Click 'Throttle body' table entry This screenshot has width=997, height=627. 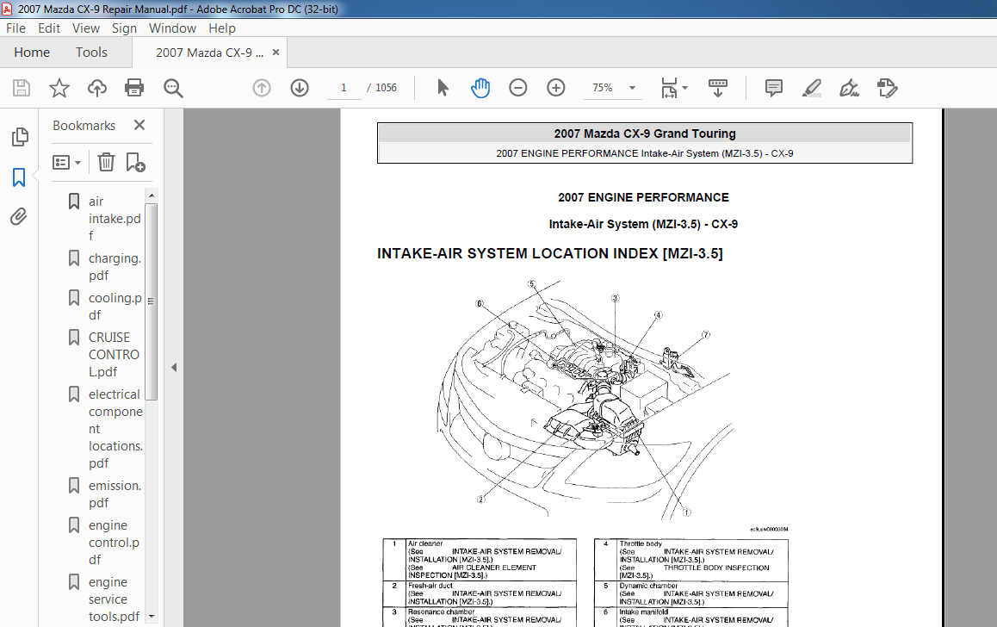[641, 543]
